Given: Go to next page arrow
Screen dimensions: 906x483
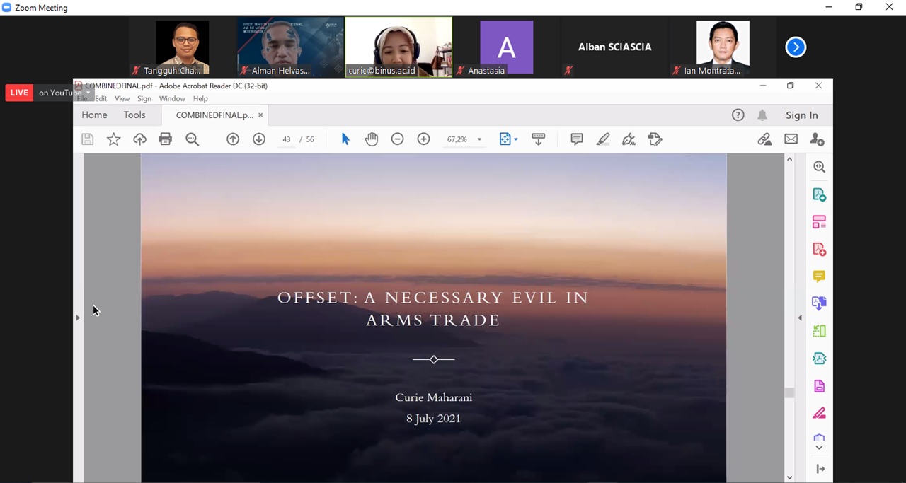Looking at the screenshot, I should coord(259,139).
